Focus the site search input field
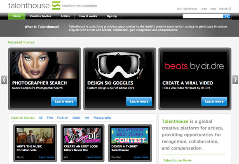This screenshot has width=239, height=164. tap(203, 16)
